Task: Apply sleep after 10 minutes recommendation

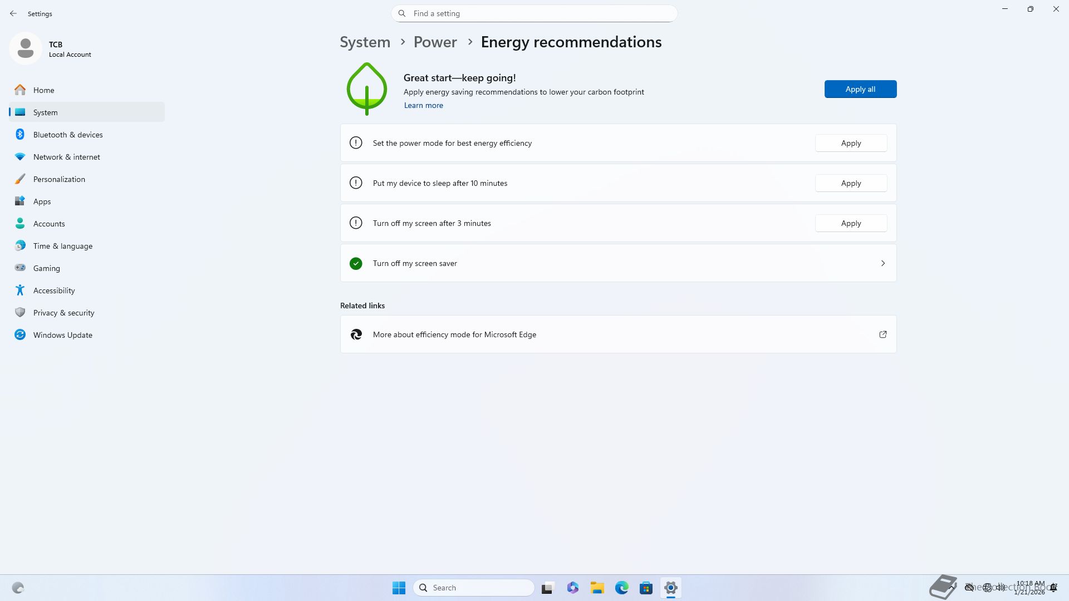Action: click(x=851, y=183)
